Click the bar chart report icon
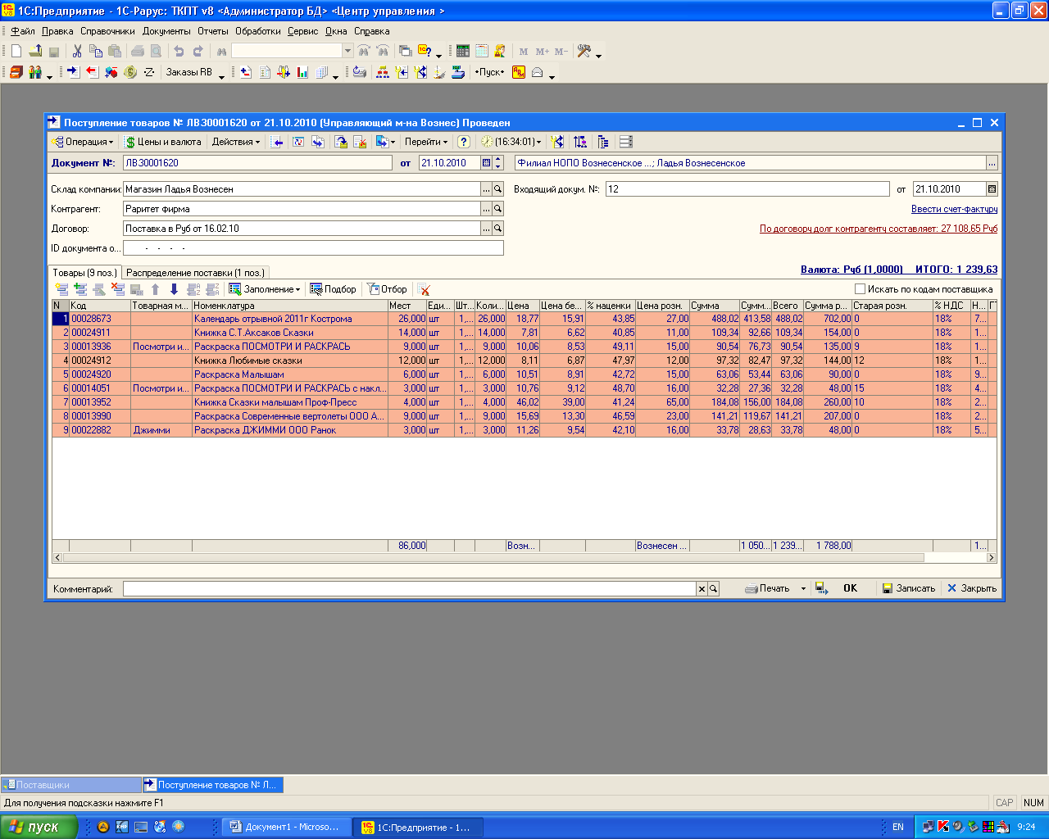1049x839 pixels. tap(302, 72)
